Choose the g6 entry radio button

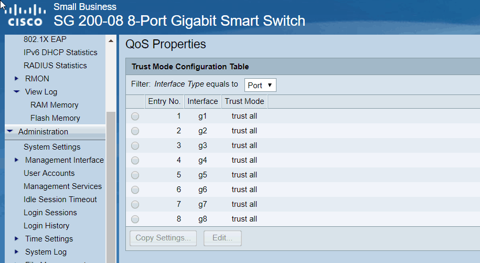coord(135,190)
